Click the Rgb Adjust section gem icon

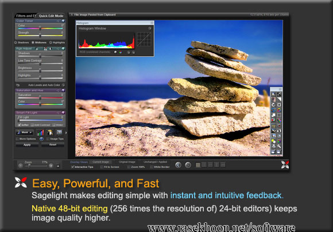tap(63, 49)
